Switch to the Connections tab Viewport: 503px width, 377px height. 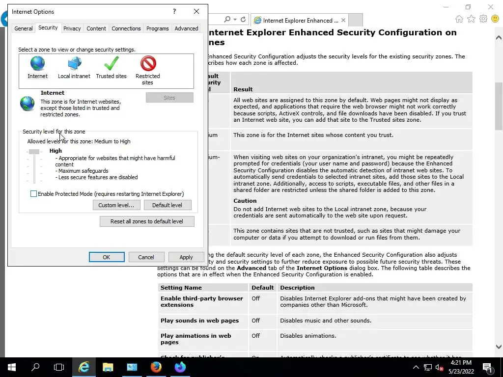click(x=126, y=28)
